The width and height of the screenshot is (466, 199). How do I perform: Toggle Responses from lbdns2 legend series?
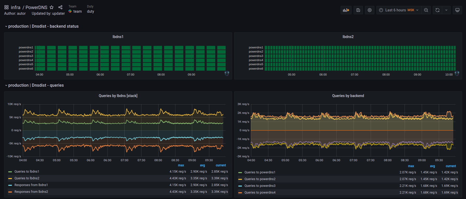(x=31, y=192)
